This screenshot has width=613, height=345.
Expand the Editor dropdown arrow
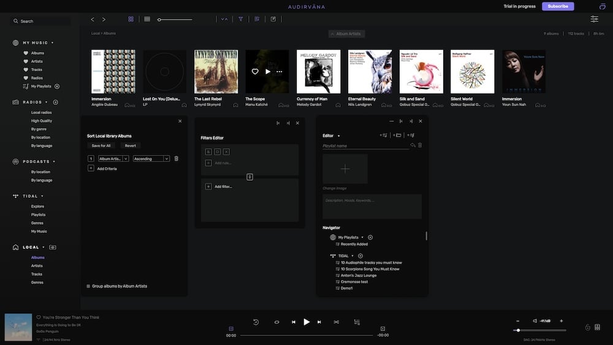(x=338, y=136)
